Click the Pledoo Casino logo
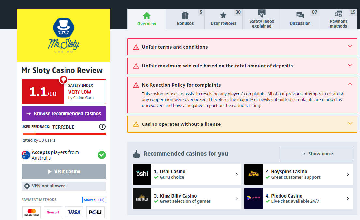The width and height of the screenshot is (360, 220). (x=253, y=198)
